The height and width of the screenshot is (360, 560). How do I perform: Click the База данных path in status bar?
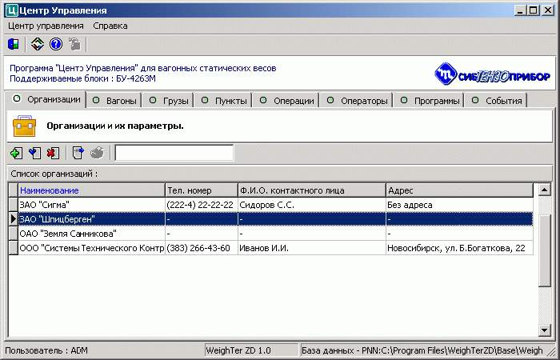422,350
